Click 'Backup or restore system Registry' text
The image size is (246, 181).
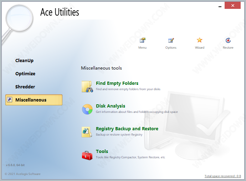[119, 135]
